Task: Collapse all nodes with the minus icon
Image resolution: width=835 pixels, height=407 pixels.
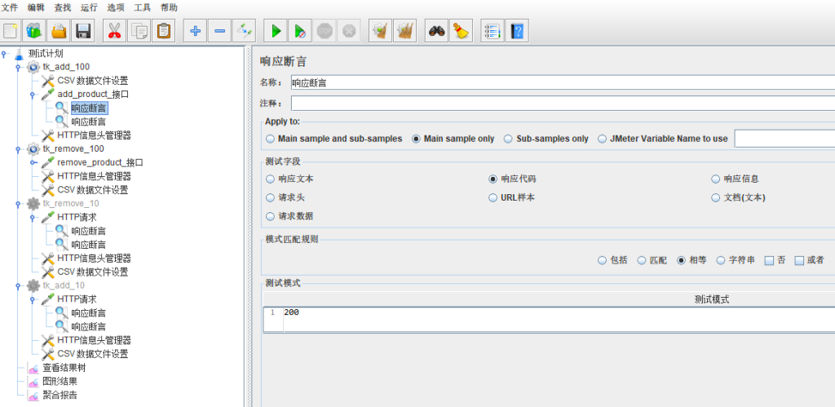Action: tap(219, 31)
